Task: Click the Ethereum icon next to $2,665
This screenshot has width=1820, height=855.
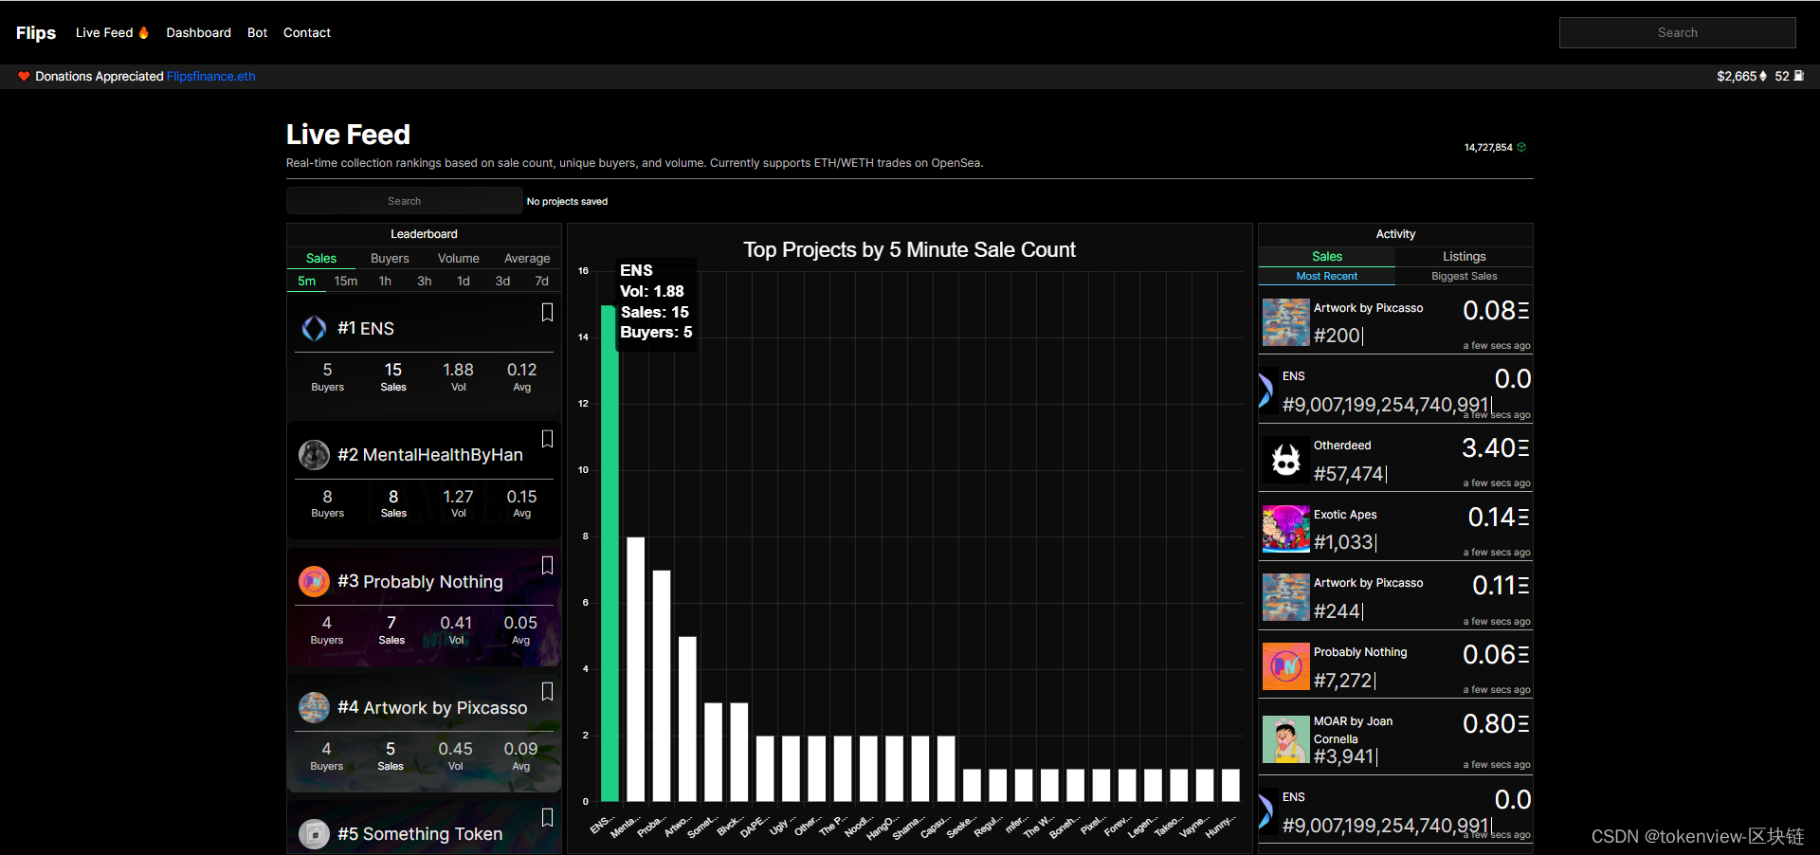Action: click(1763, 76)
